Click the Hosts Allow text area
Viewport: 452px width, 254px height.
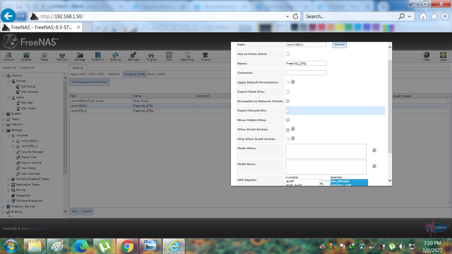pyautogui.click(x=326, y=151)
